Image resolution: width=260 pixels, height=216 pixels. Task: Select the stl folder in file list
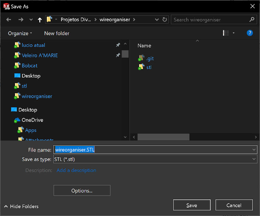[x=149, y=67]
